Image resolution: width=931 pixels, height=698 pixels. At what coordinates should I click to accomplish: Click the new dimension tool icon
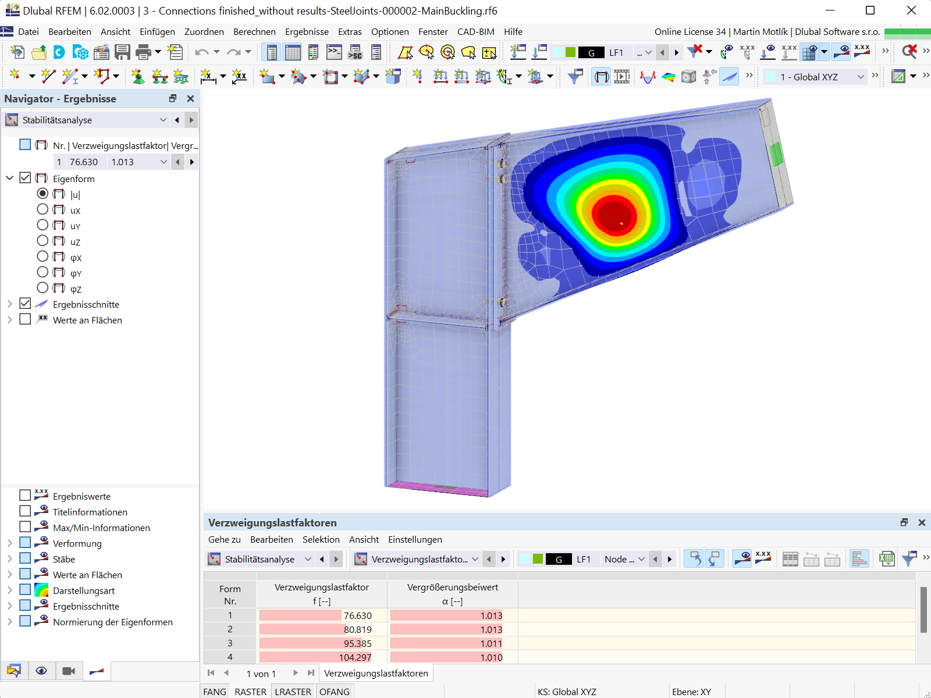(x=208, y=76)
